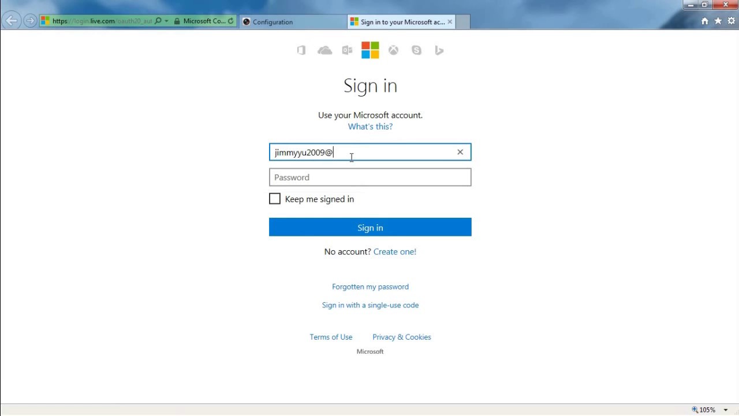Minimize the browser window
Viewport: 739px width, 416px height.
coord(691,5)
